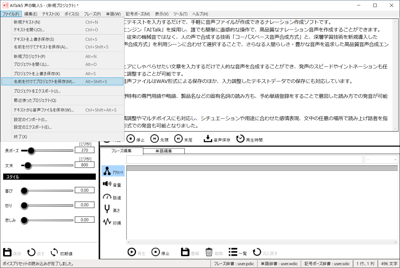Viewport: 400px width, 268px height.
Task: Open the 単語(W) menu
Action: (113, 14)
